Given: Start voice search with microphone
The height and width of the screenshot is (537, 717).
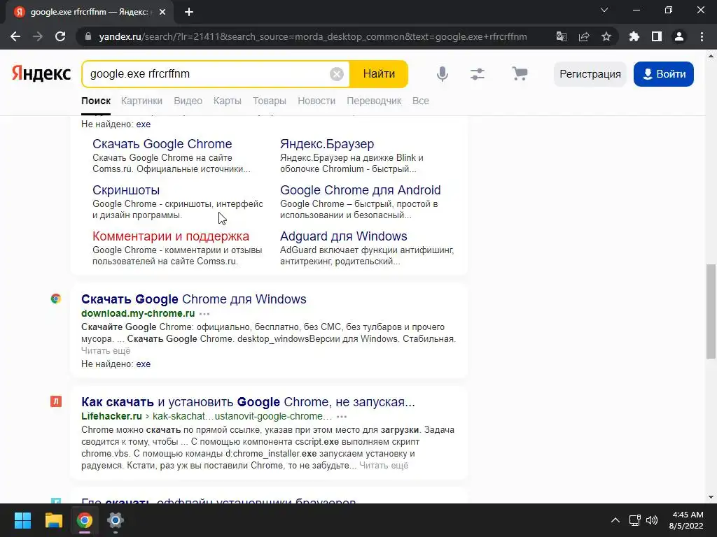Looking at the screenshot, I should pos(443,74).
